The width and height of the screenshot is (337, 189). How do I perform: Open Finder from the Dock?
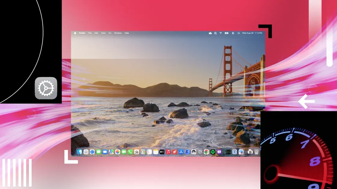point(79,152)
